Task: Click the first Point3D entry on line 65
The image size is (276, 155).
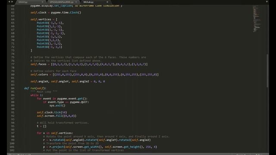Action: pos(50,23)
